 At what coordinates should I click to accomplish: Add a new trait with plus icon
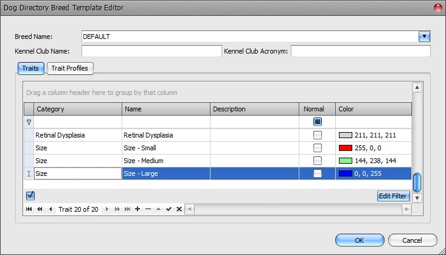138,209
